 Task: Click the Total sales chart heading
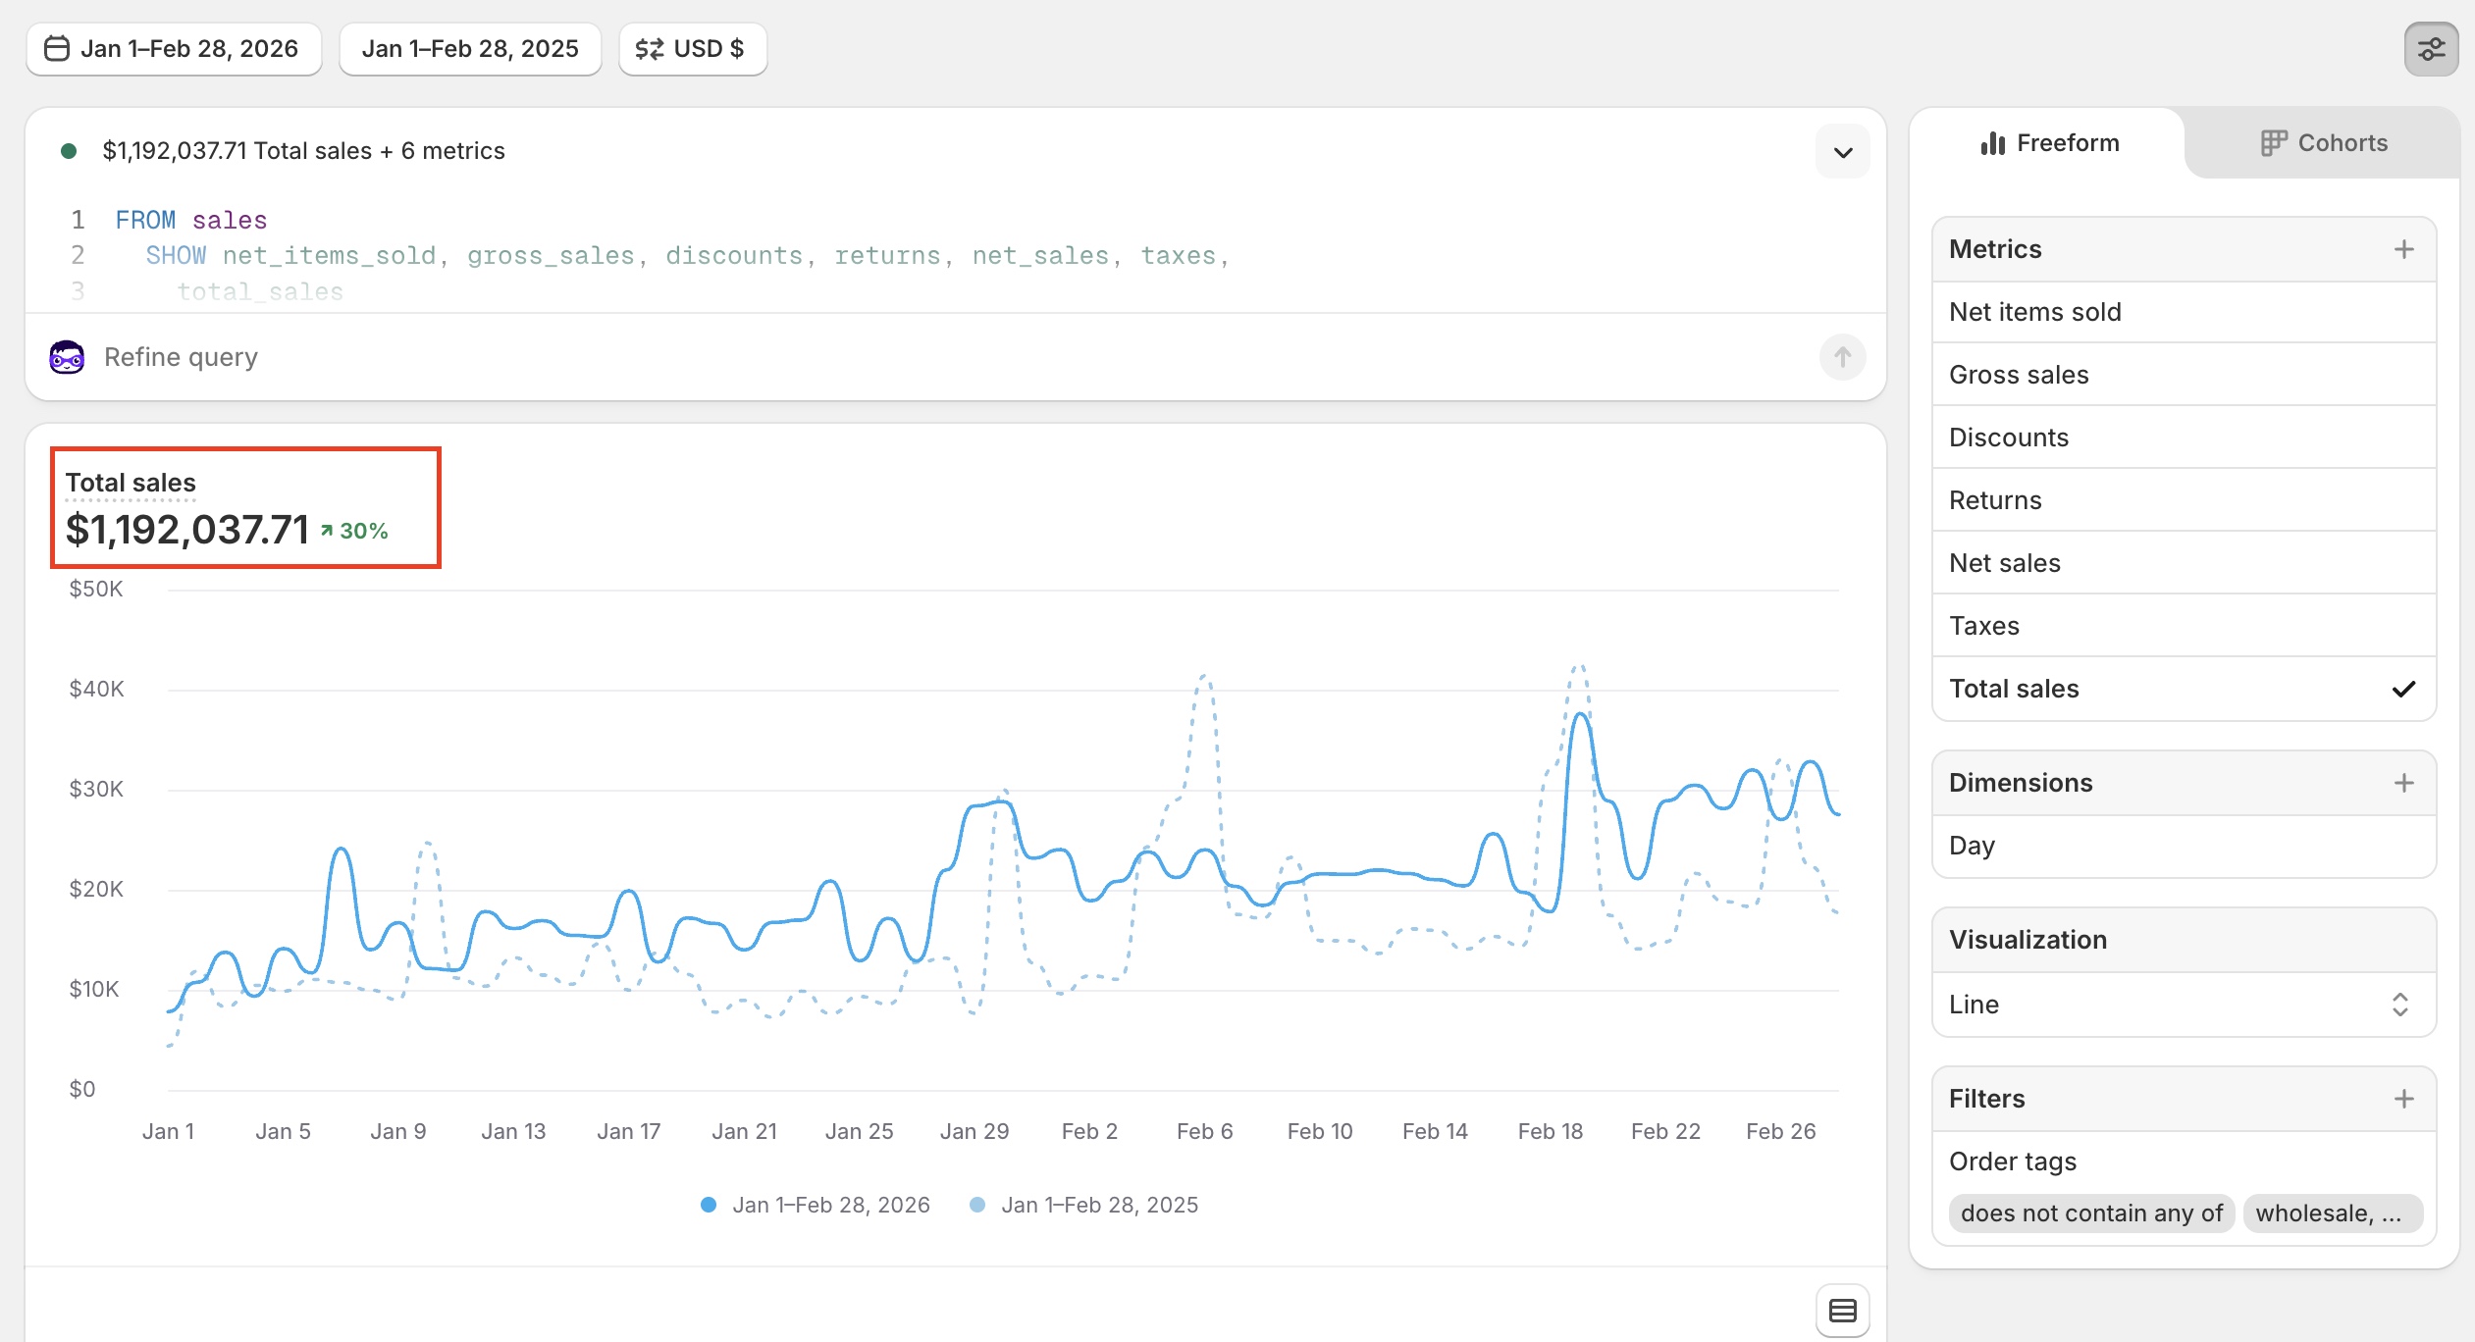131,483
